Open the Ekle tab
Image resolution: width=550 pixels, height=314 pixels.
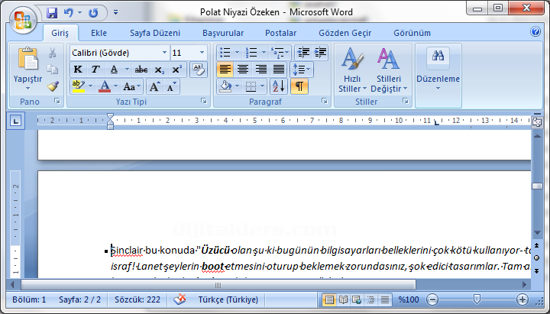(99, 33)
